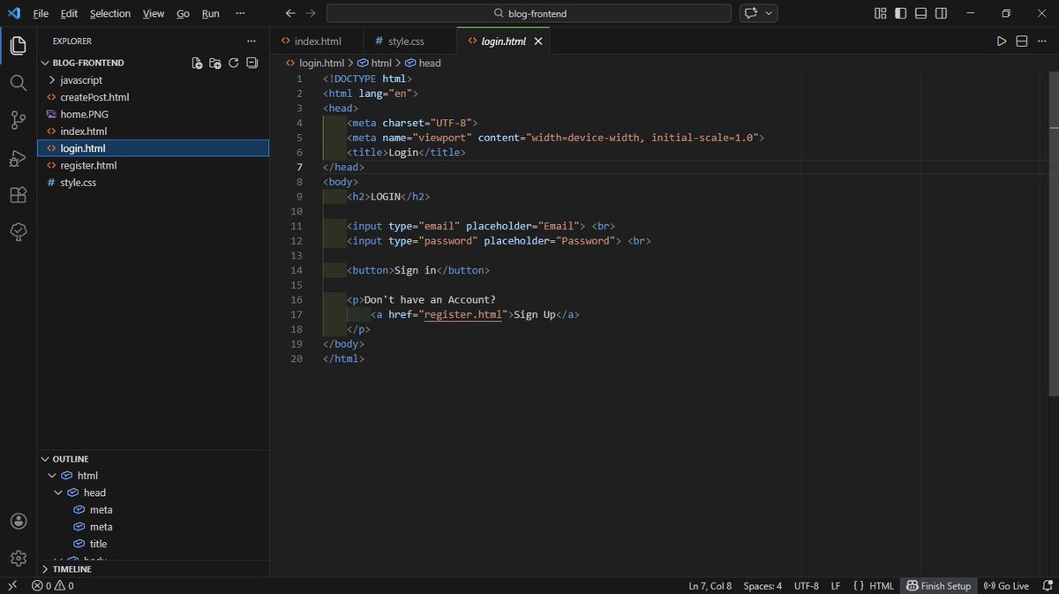The height and width of the screenshot is (594, 1059).
Task: Click the head breadcrumb
Action: point(423,63)
